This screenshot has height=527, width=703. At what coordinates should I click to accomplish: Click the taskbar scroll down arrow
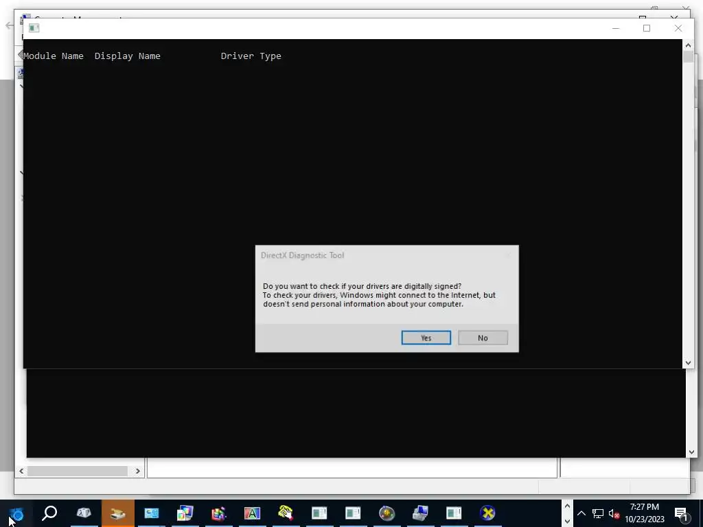click(567, 522)
